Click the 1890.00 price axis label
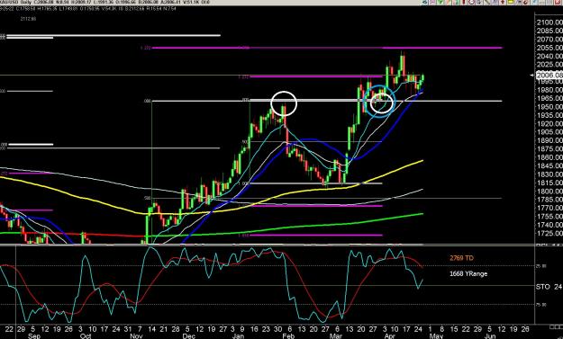The width and height of the screenshot is (563, 339). 549,140
